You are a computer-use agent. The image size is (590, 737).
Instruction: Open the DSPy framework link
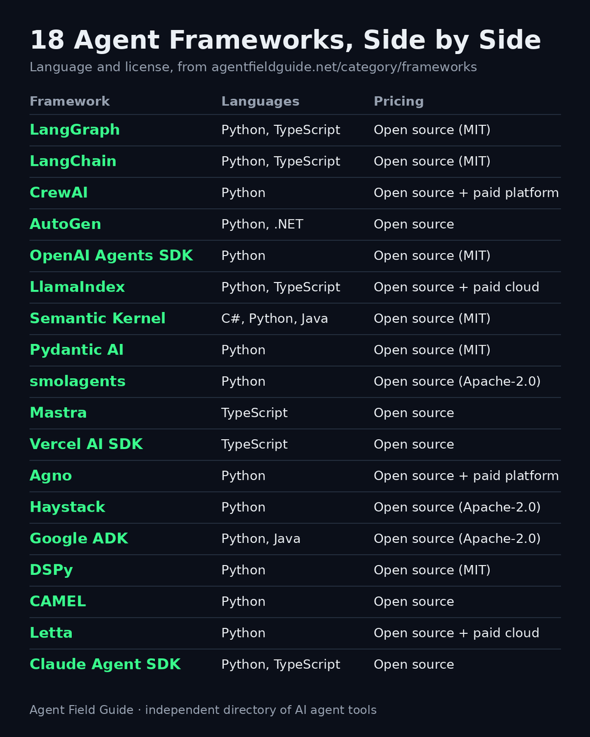click(51, 570)
